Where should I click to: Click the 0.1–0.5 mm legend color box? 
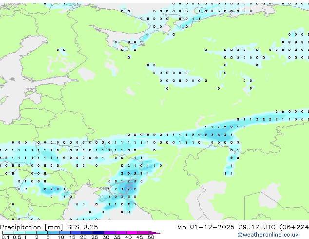[x=8, y=233]
